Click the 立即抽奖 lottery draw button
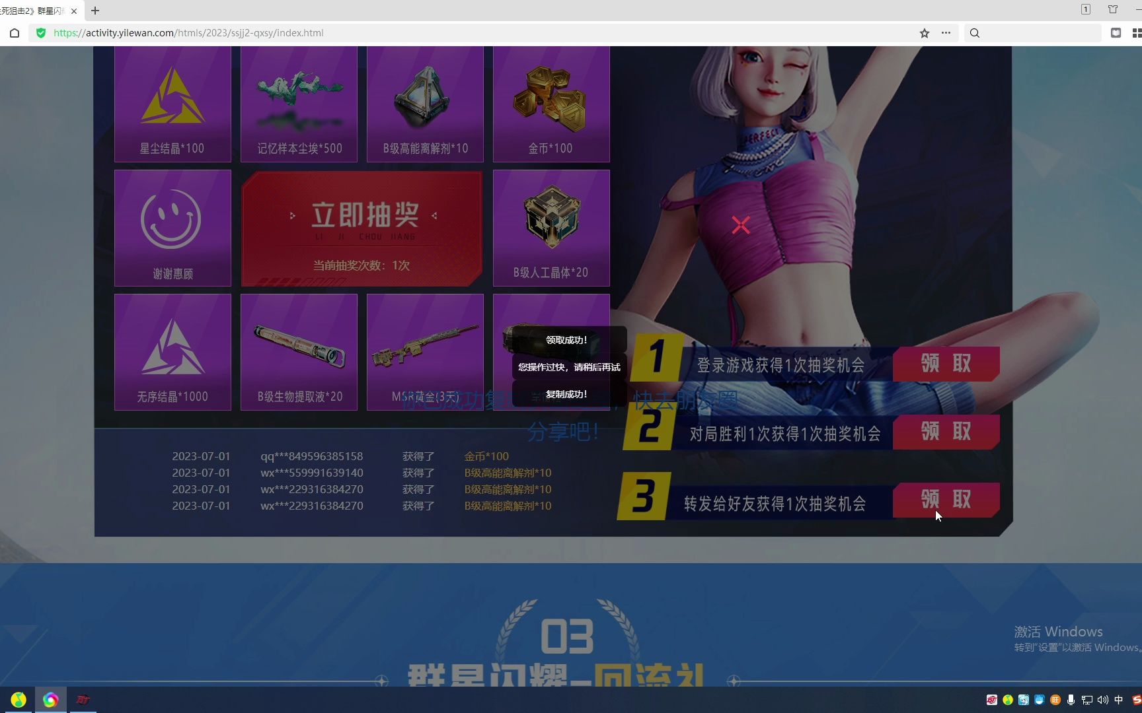Viewport: 1142px width, 713px height. point(362,228)
